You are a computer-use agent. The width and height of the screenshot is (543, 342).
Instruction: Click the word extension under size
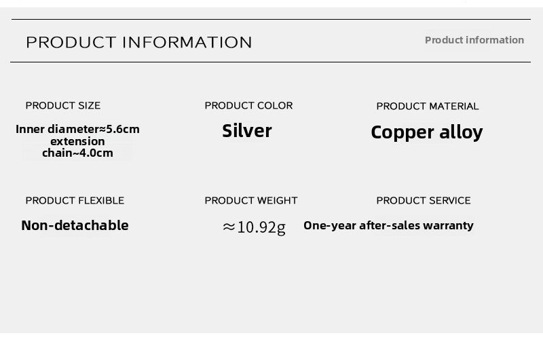[x=77, y=141]
